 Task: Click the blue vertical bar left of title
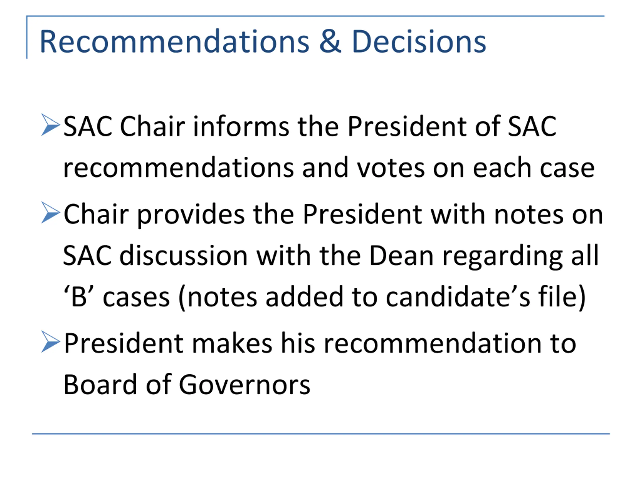click(x=27, y=37)
